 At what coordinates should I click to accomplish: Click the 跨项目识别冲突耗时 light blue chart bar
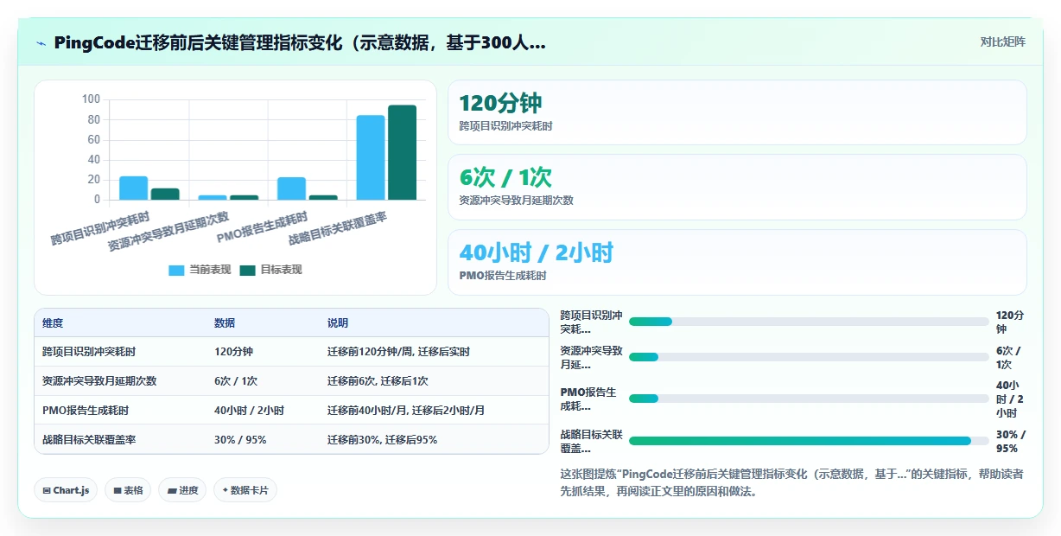pos(133,188)
